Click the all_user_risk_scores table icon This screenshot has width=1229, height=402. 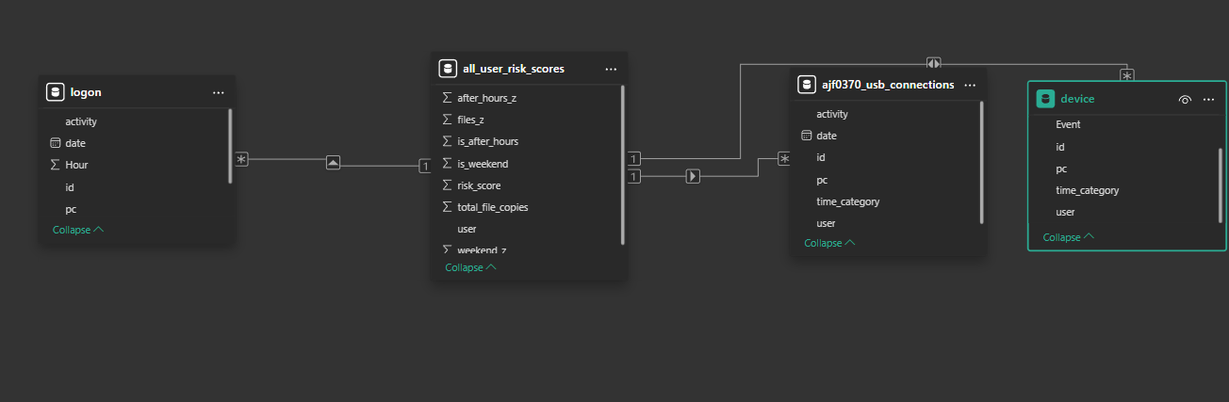448,69
